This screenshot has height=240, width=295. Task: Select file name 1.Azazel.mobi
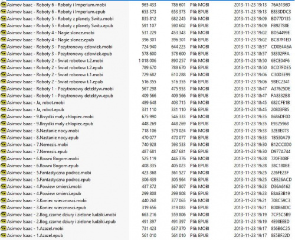pos(35,229)
